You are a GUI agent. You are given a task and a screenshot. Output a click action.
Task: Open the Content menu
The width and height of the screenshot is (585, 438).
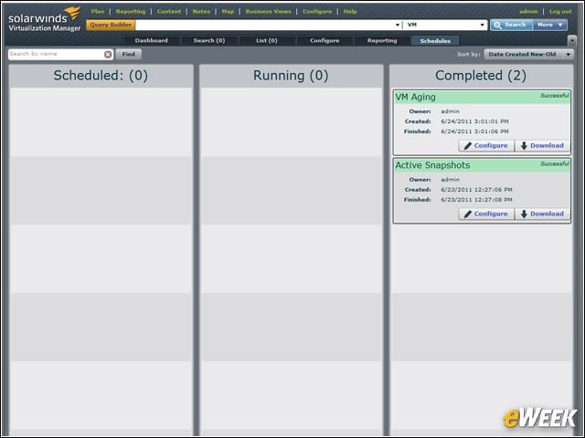tap(169, 12)
